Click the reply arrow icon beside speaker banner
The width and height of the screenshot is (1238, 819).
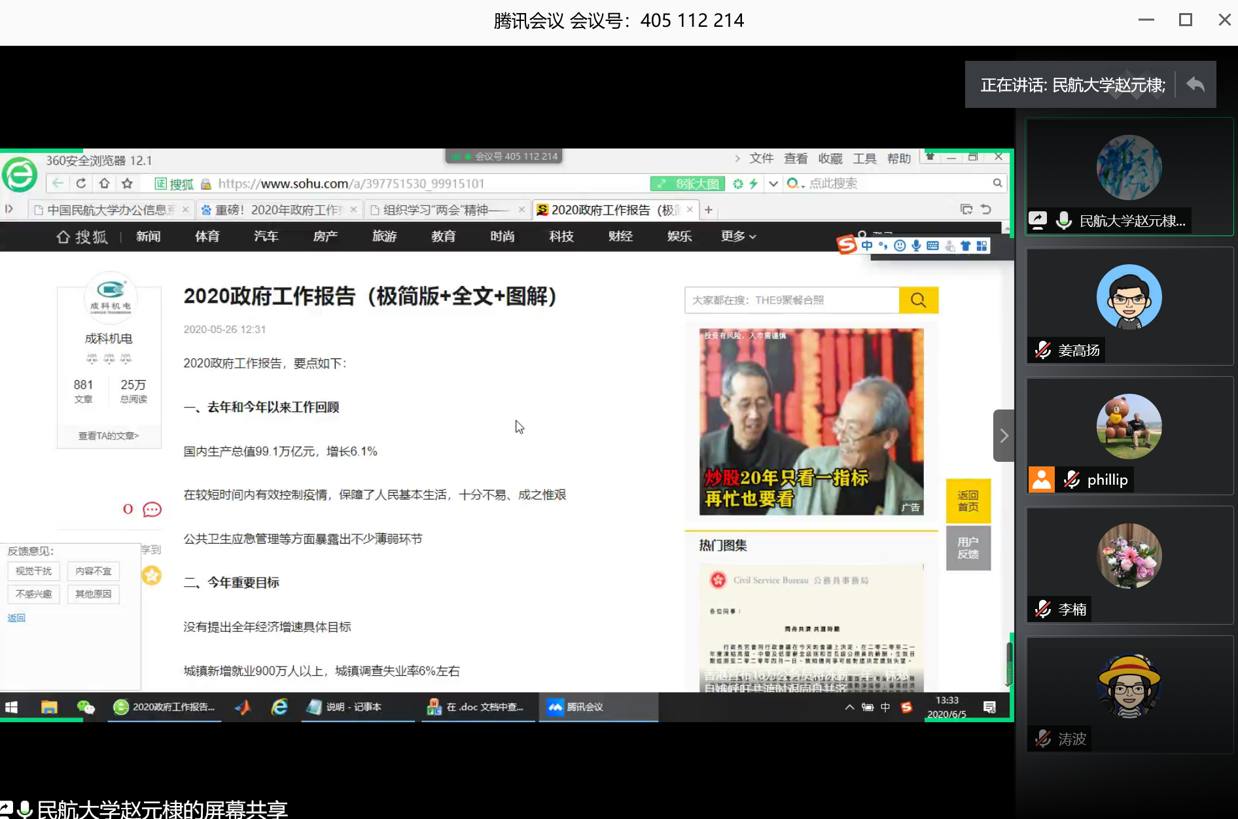tap(1195, 84)
